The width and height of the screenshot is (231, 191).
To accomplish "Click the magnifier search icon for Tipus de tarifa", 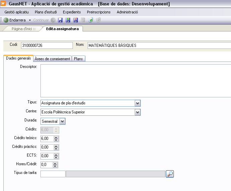I will 170,174.
